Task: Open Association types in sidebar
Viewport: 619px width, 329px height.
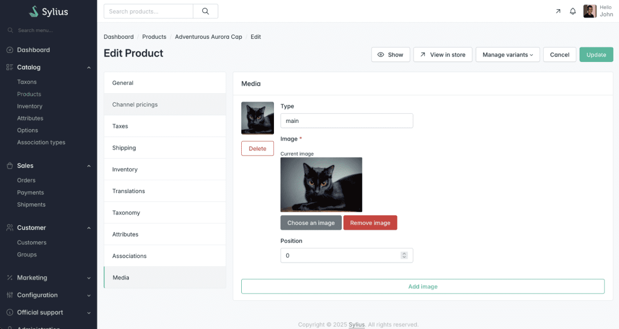Action: [x=41, y=142]
